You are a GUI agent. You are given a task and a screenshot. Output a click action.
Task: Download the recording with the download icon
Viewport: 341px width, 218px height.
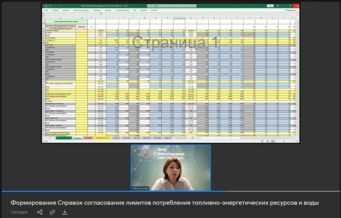[64, 212]
